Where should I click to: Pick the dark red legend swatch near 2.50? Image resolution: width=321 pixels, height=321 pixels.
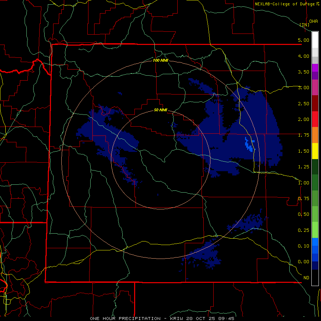tap(315, 103)
